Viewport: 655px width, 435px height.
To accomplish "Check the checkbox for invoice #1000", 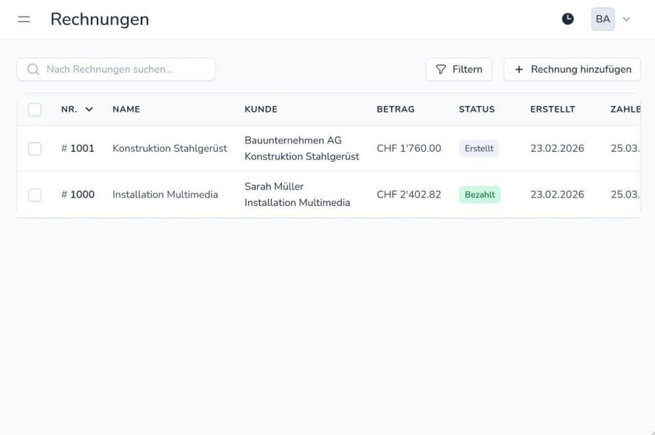I will [35, 194].
